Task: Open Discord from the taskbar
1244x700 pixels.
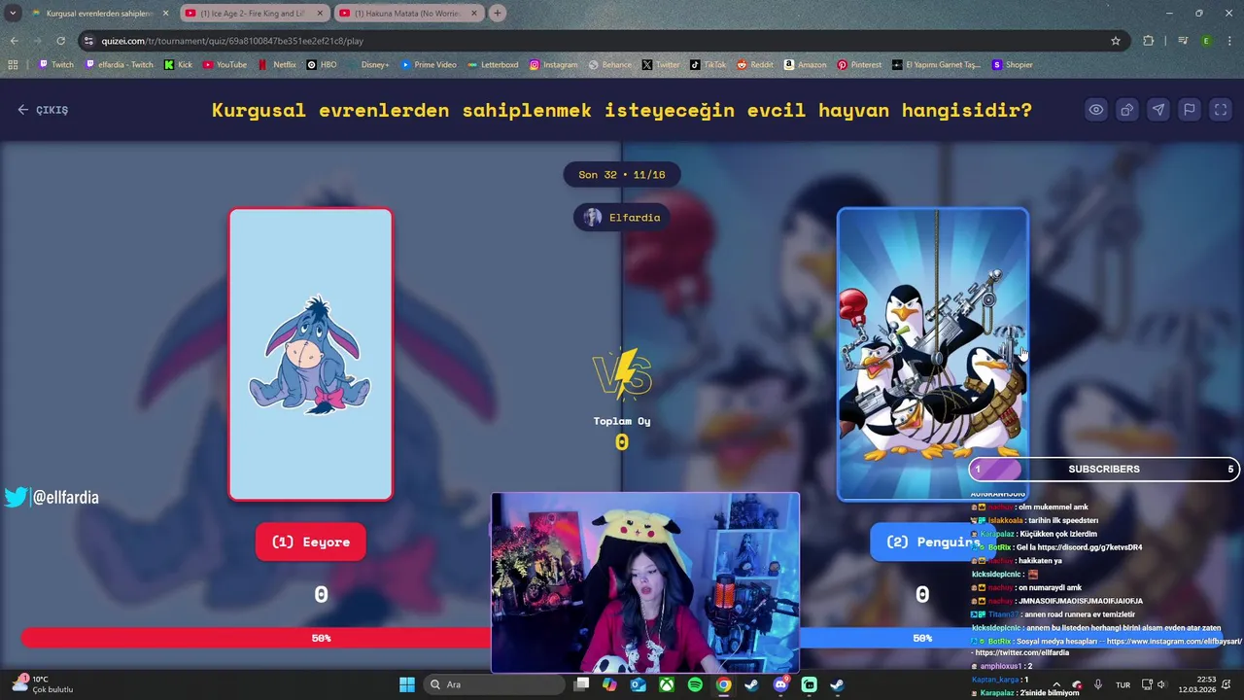Action: [780, 684]
